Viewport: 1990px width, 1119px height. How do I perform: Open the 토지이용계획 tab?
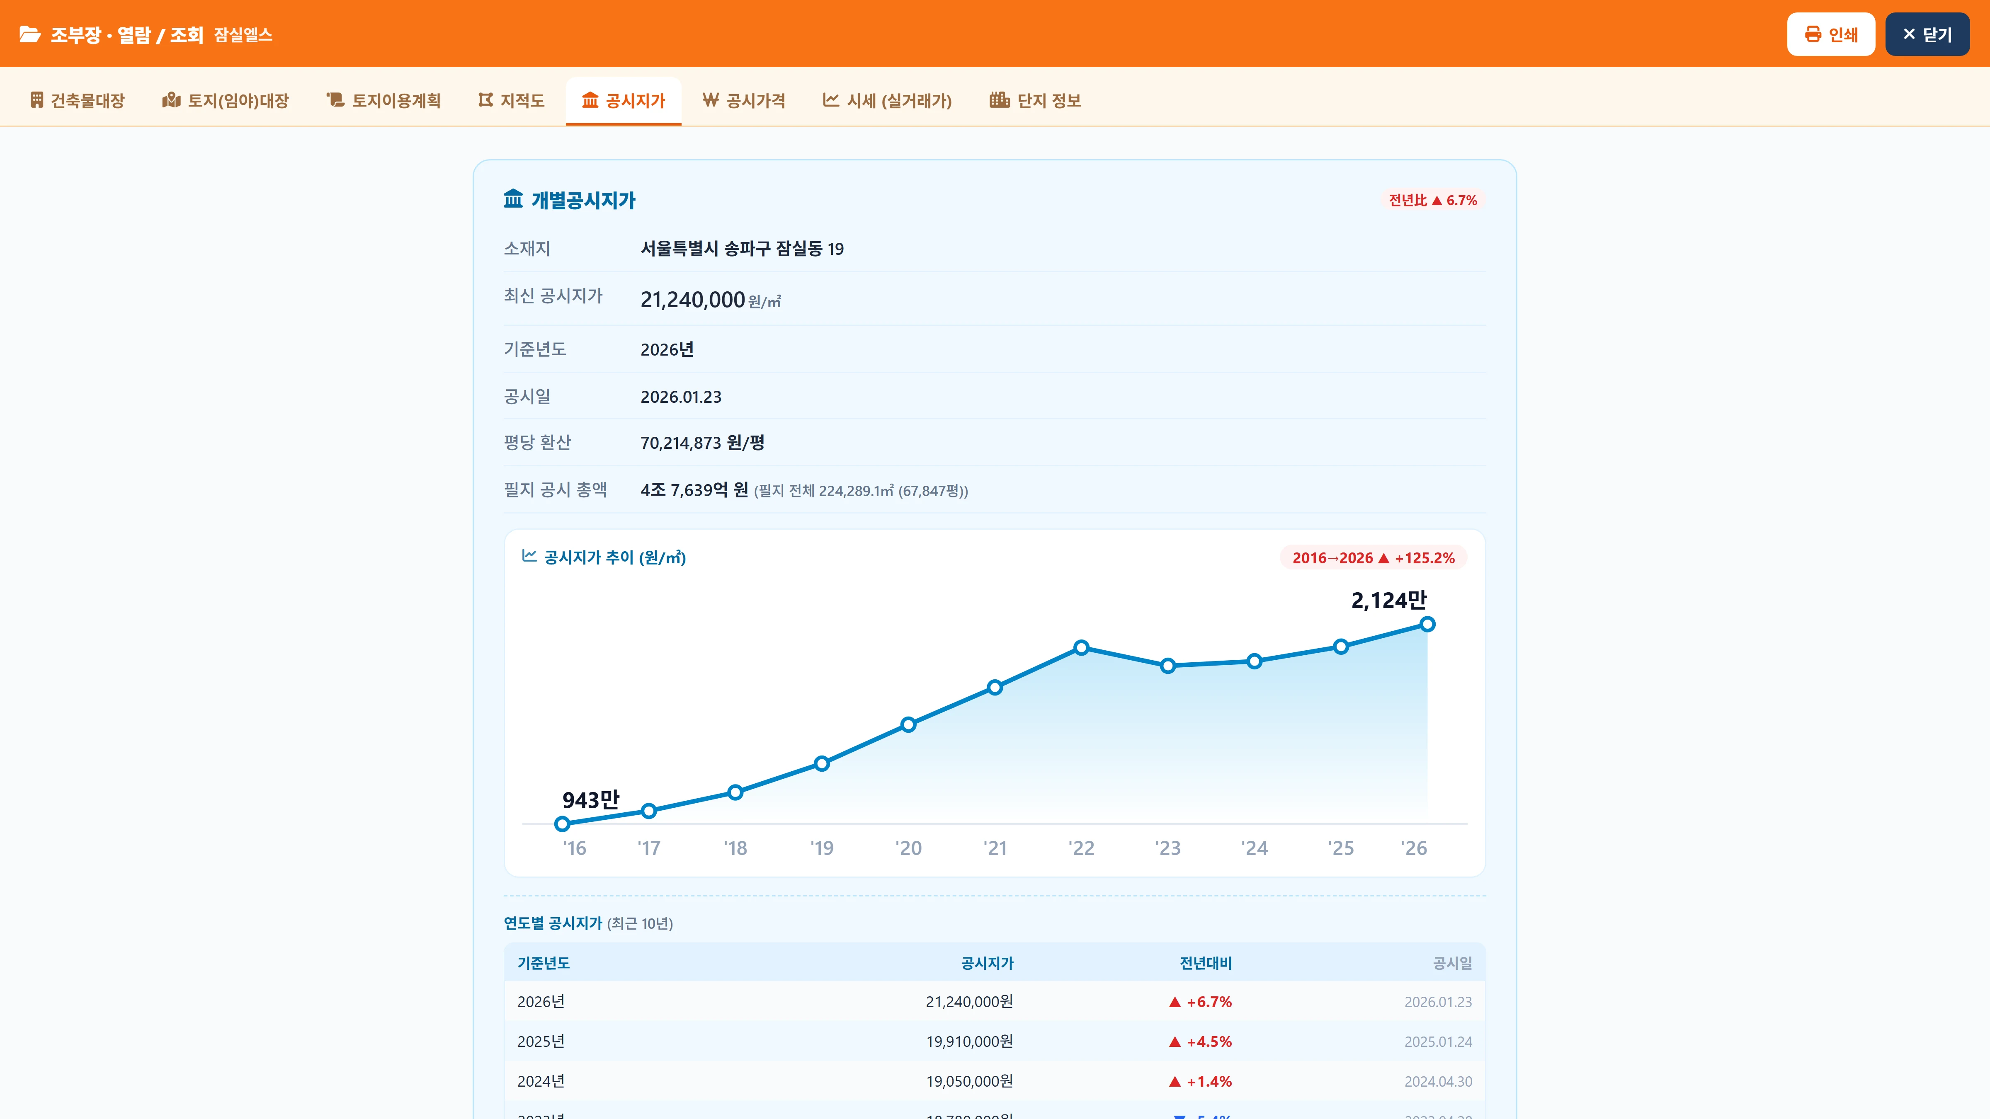pyautogui.click(x=384, y=100)
